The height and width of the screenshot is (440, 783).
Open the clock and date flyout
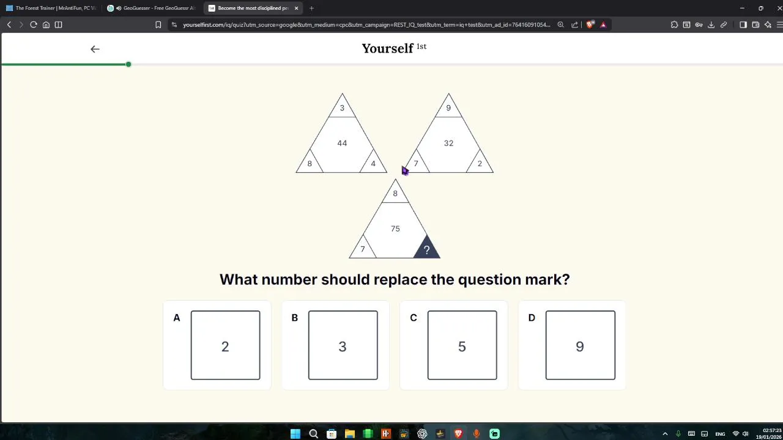click(767, 434)
